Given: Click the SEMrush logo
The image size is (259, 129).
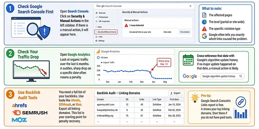Looking at the screenshot, I should pyautogui.click(x=30, y=113).
